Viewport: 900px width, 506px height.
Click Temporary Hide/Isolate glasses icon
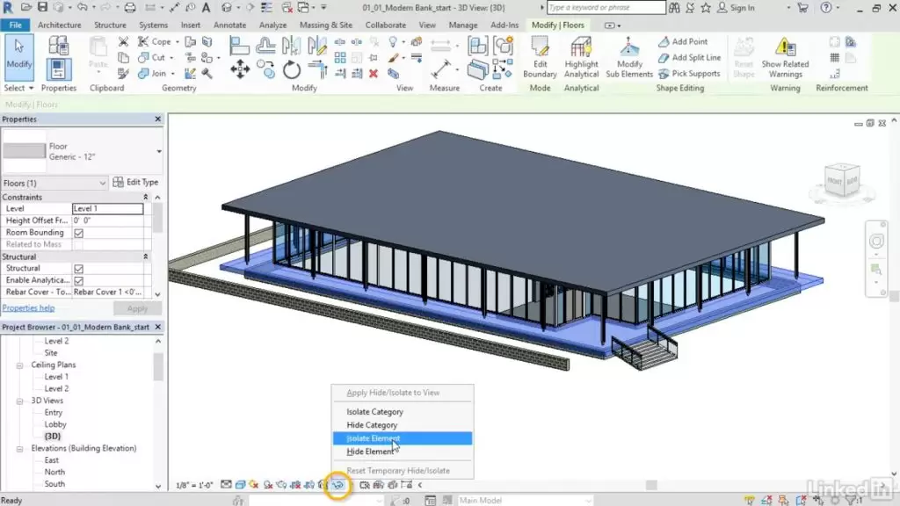pyautogui.click(x=337, y=485)
